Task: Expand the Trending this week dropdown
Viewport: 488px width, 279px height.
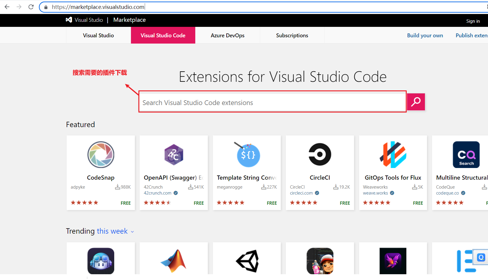Action: coord(115,231)
